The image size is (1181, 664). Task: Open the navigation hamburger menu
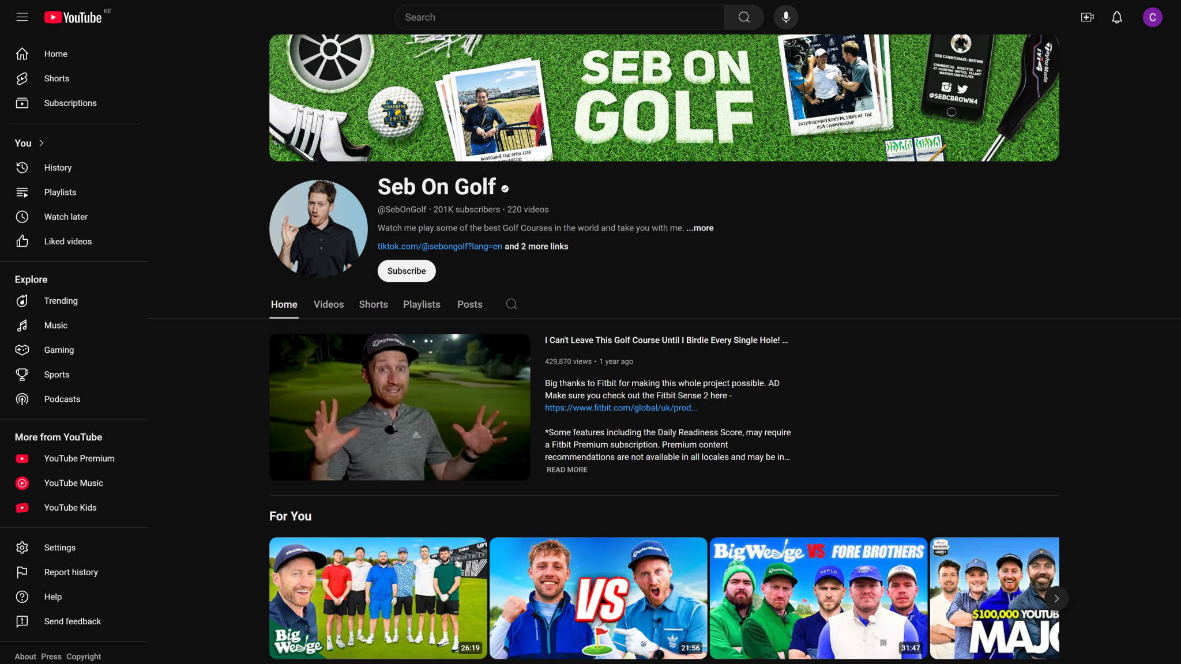[21, 17]
